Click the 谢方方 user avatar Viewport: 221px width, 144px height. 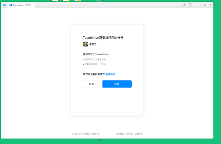(85, 44)
